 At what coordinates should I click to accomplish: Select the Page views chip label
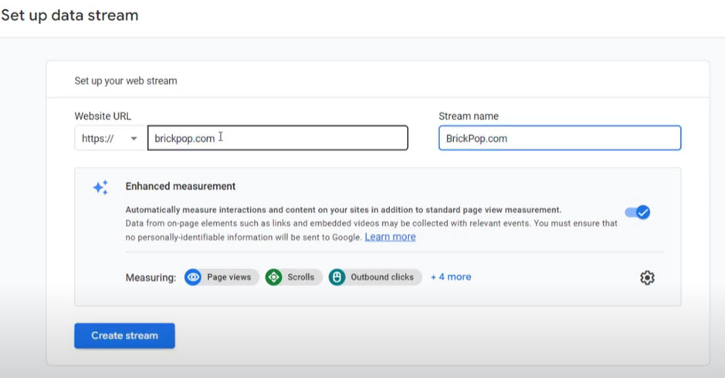click(x=229, y=278)
